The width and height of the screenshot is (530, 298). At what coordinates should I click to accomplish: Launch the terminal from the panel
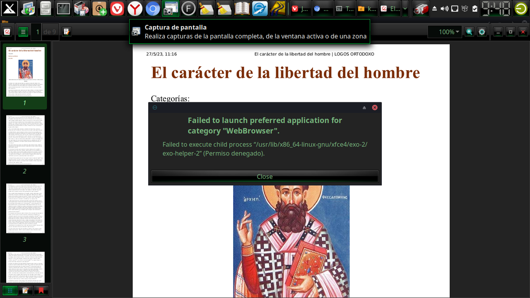(x=63, y=8)
